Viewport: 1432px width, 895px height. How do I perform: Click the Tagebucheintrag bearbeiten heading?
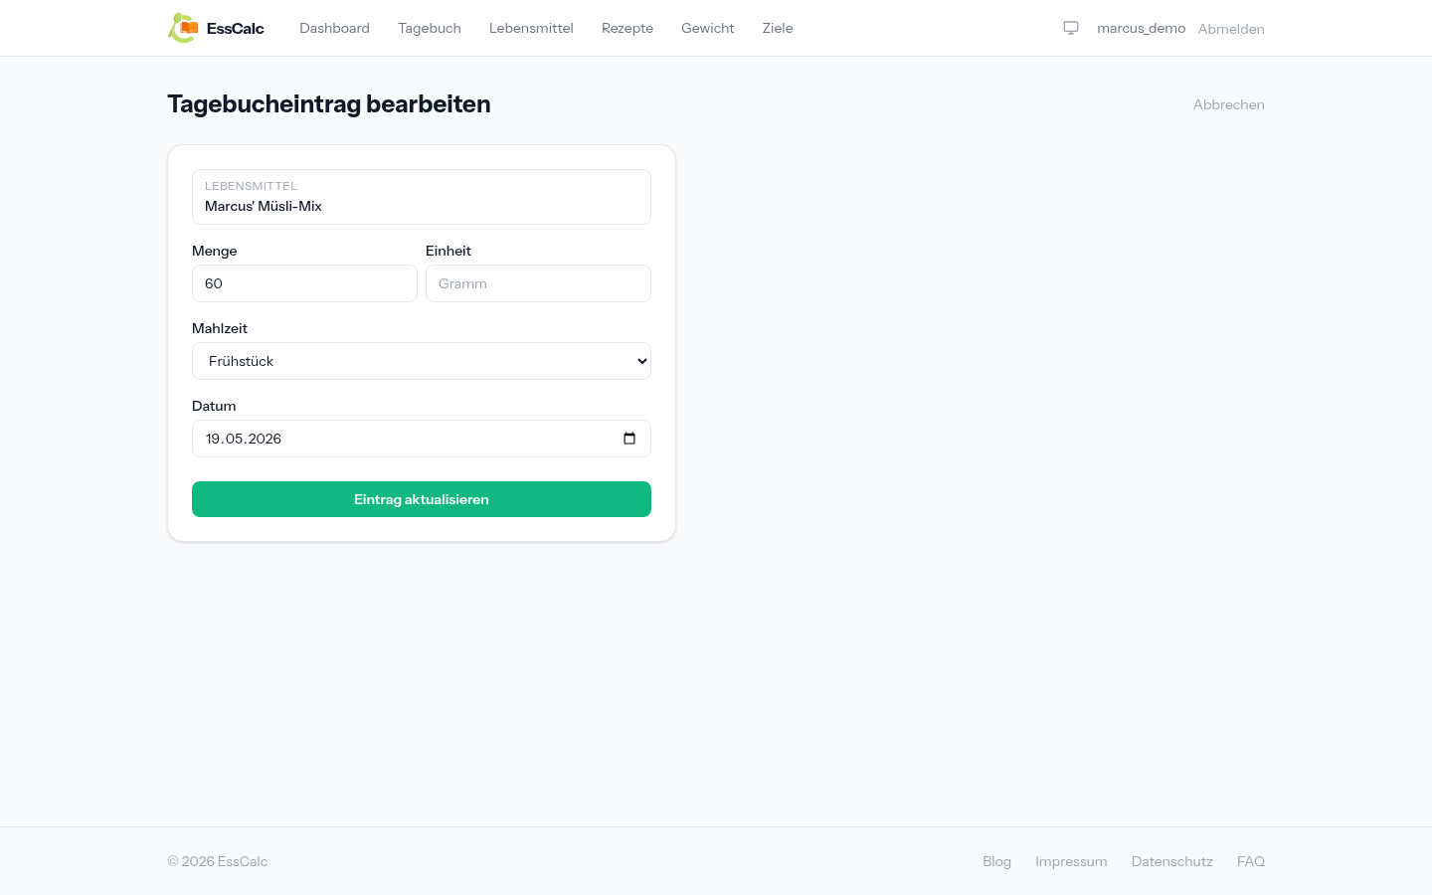pos(329,104)
